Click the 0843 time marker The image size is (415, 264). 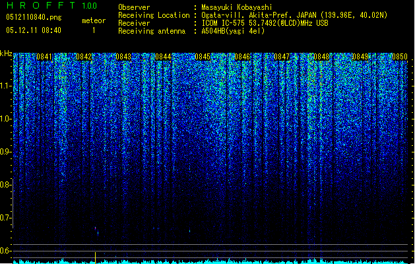tap(123, 57)
